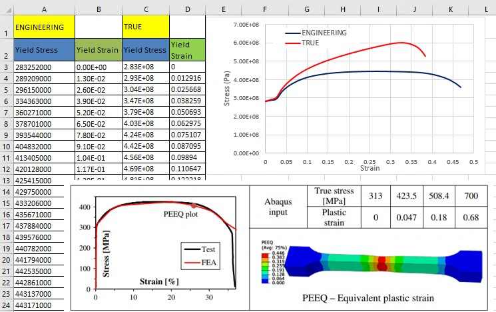Image resolution: width=496 pixels, height=312 pixels.
Task: Click the Abaqus input table label
Action: coord(278,207)
